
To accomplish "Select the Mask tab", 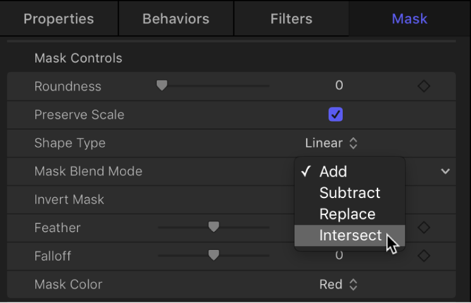I will 409,18.
